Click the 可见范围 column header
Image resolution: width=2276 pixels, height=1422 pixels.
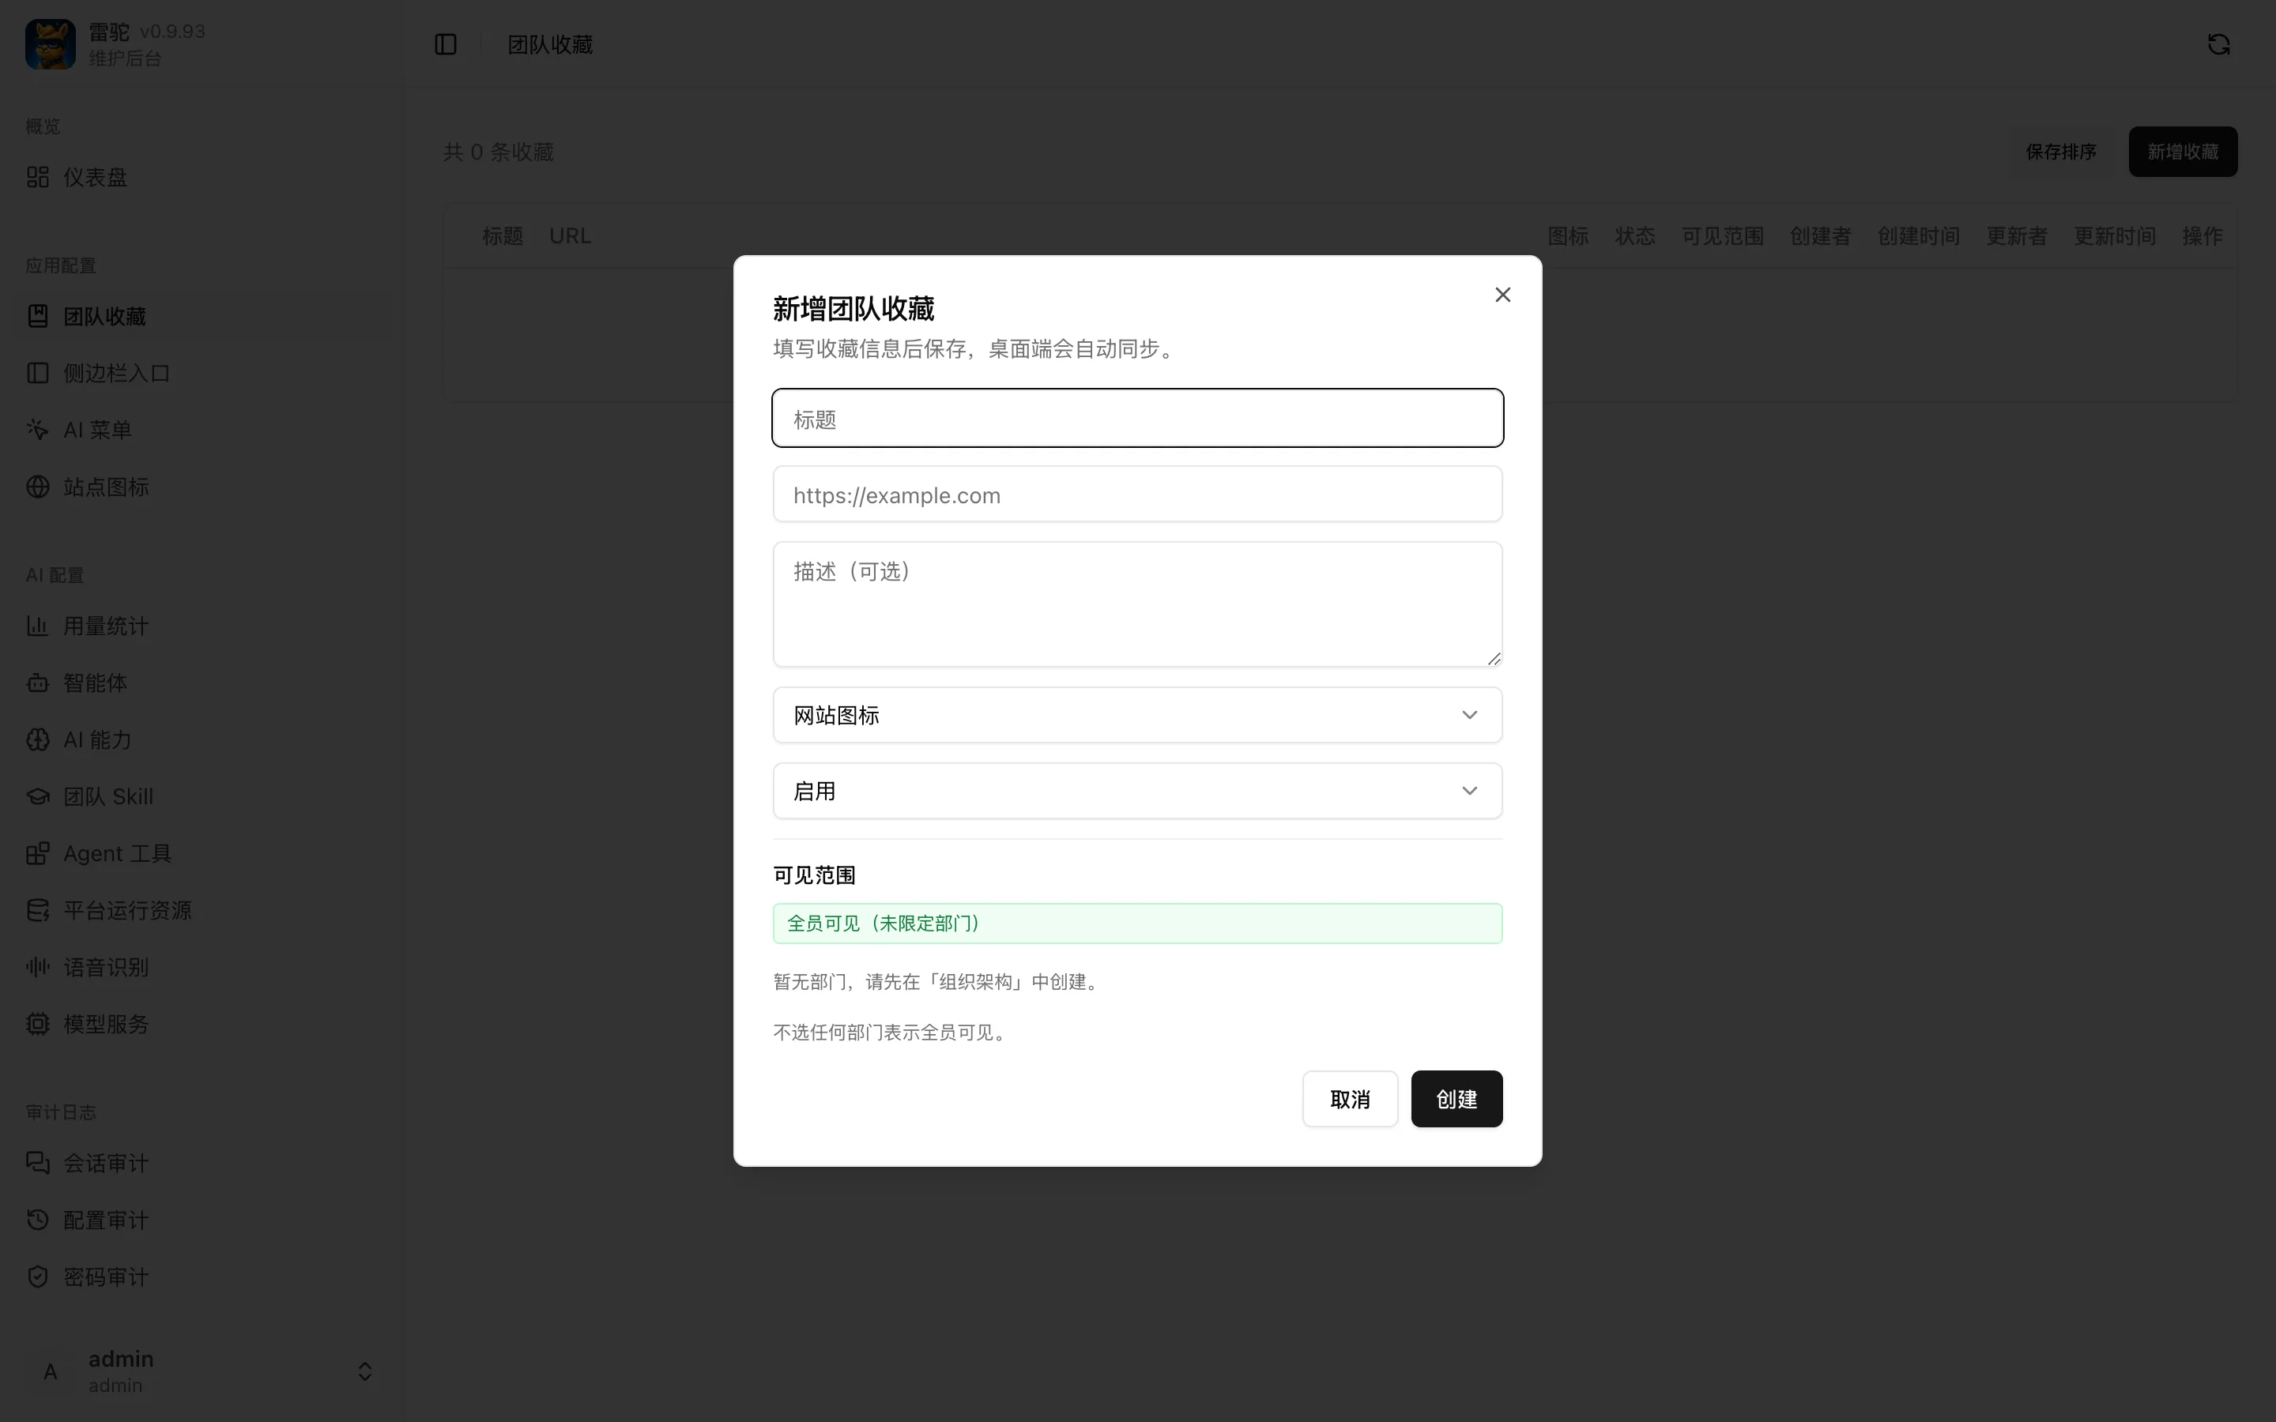(1722, 236)
